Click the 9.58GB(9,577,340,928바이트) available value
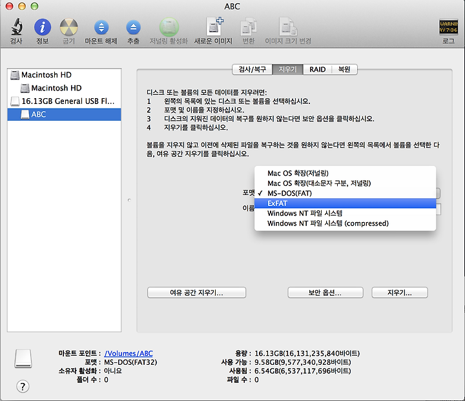Image resolution: width=465 pixels, height=401 pixels. click(302, 362)
